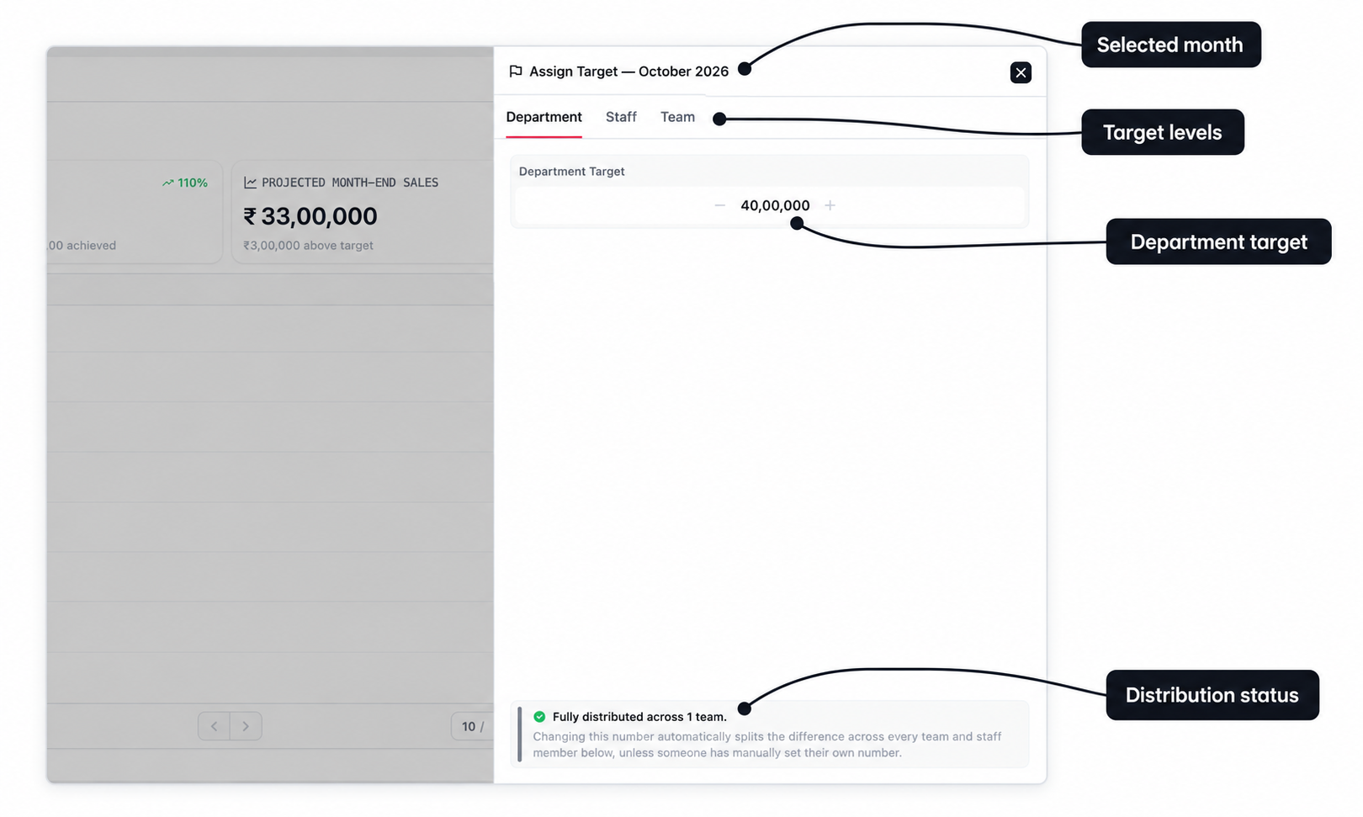
Task: Click the ₹33,00,000 projected sales figure
Action: [310, 216]
